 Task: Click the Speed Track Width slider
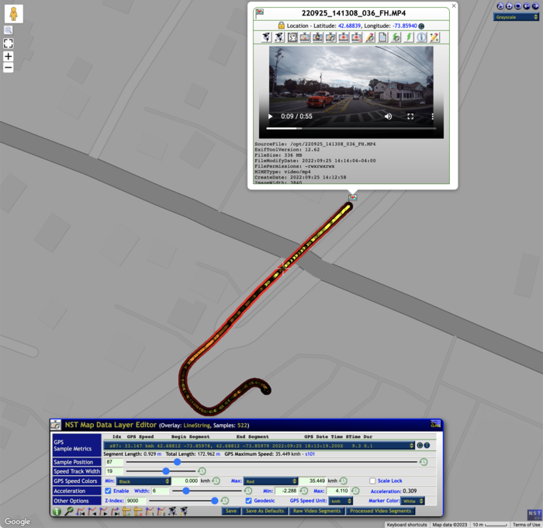click(x=166, y=471)
